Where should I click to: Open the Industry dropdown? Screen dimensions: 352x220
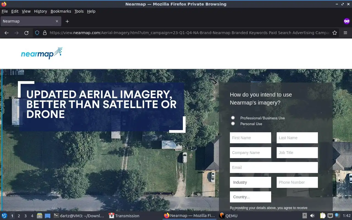tap(251, 182)
